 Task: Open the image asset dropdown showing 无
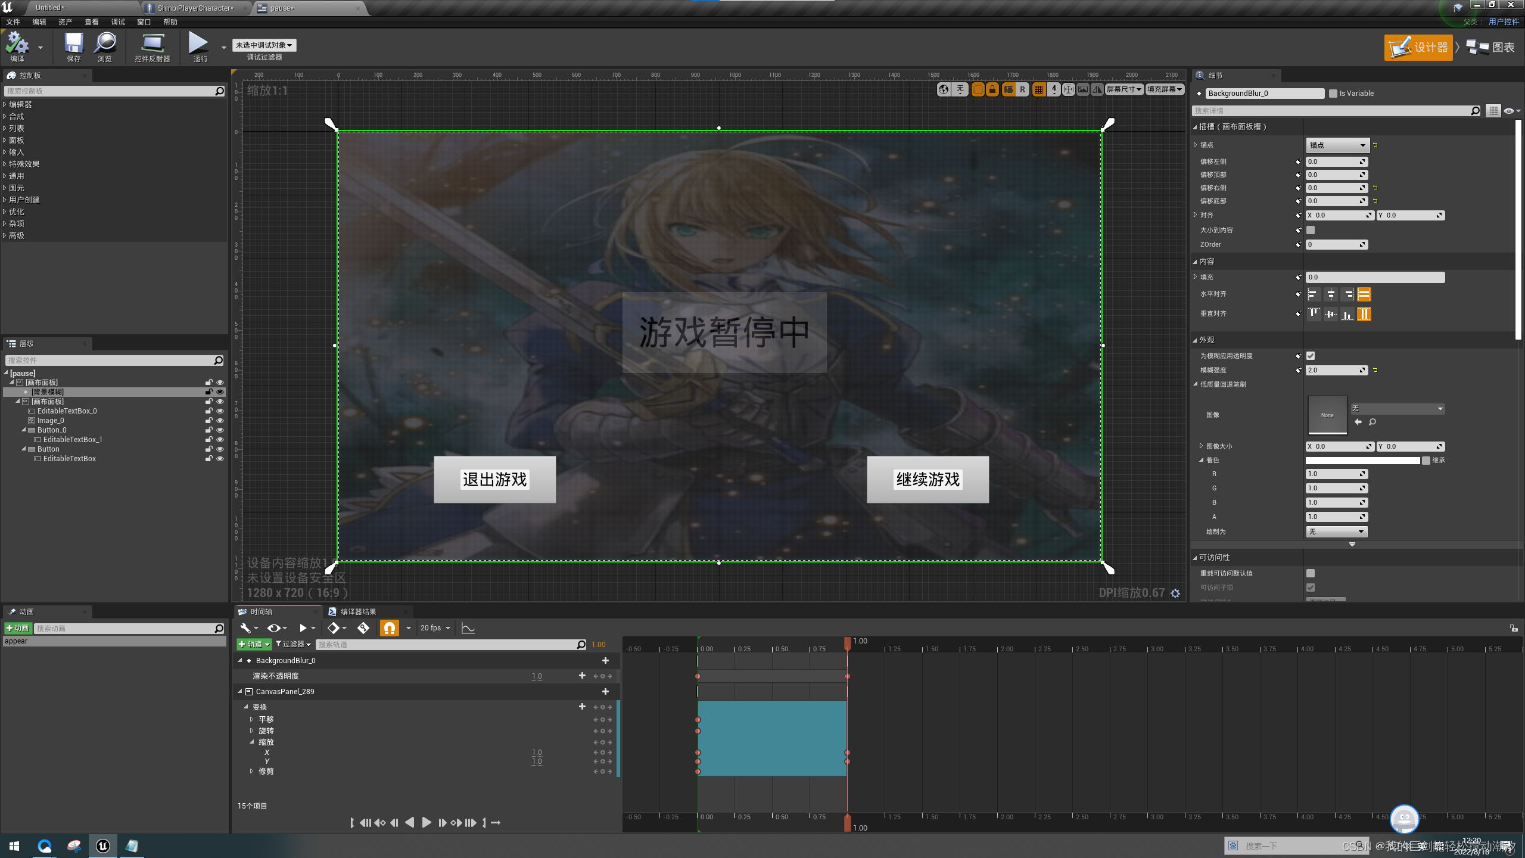1398,409
